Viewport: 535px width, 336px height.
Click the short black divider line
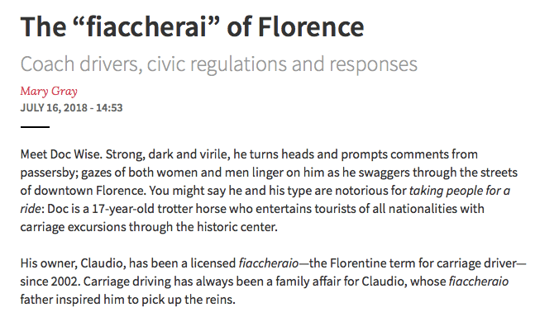point(35,127)
